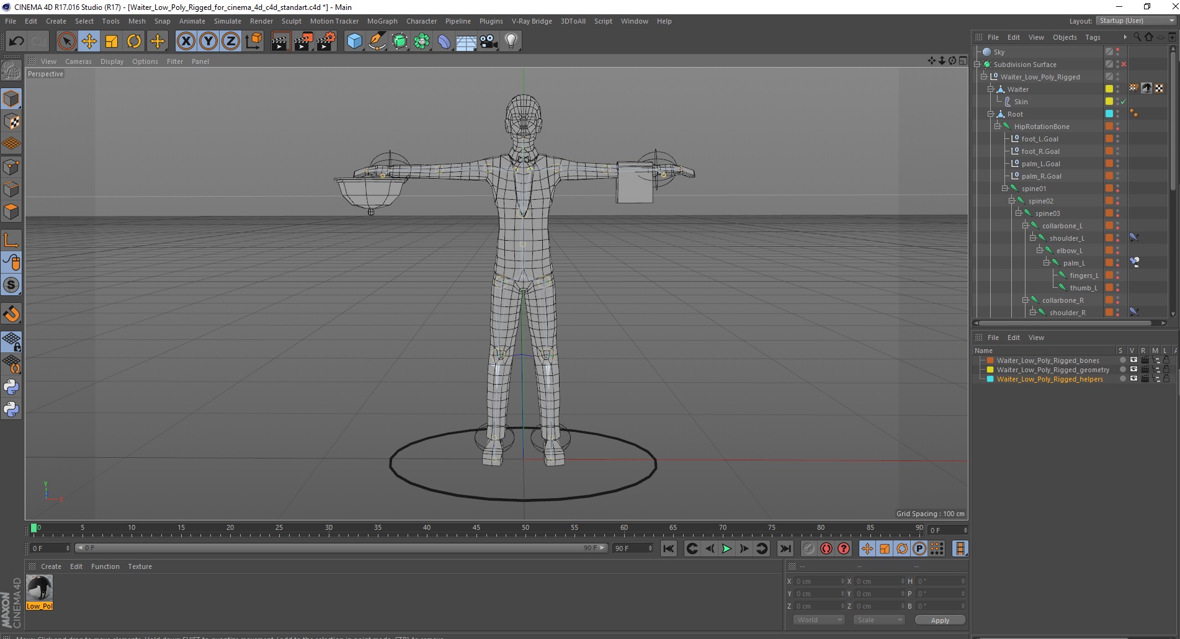Click the Apply button
The image size is (1180, 639).
[x=940, y=620]
